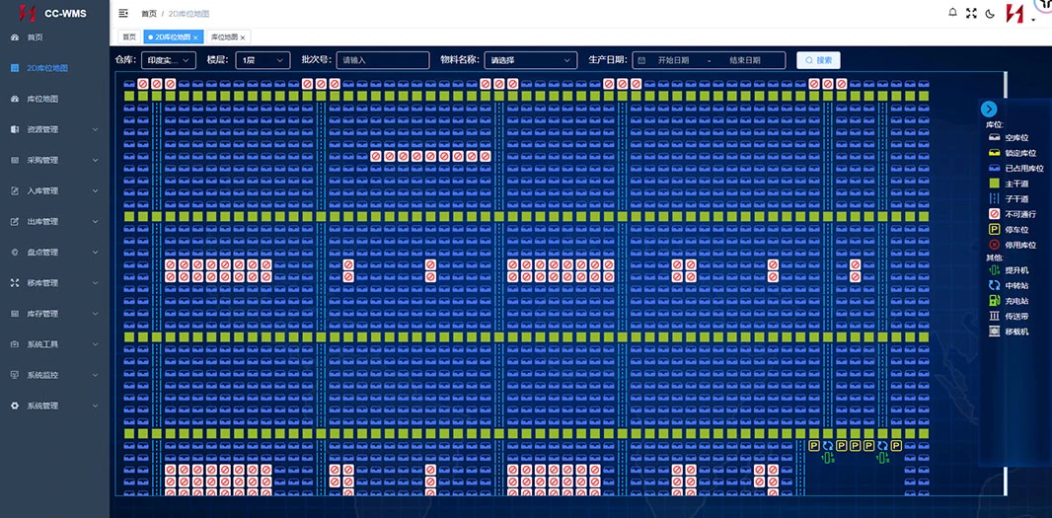Click the blue 已占用库位 legend icon
The width and height of the screenshot is (1052, 518).
995,169
